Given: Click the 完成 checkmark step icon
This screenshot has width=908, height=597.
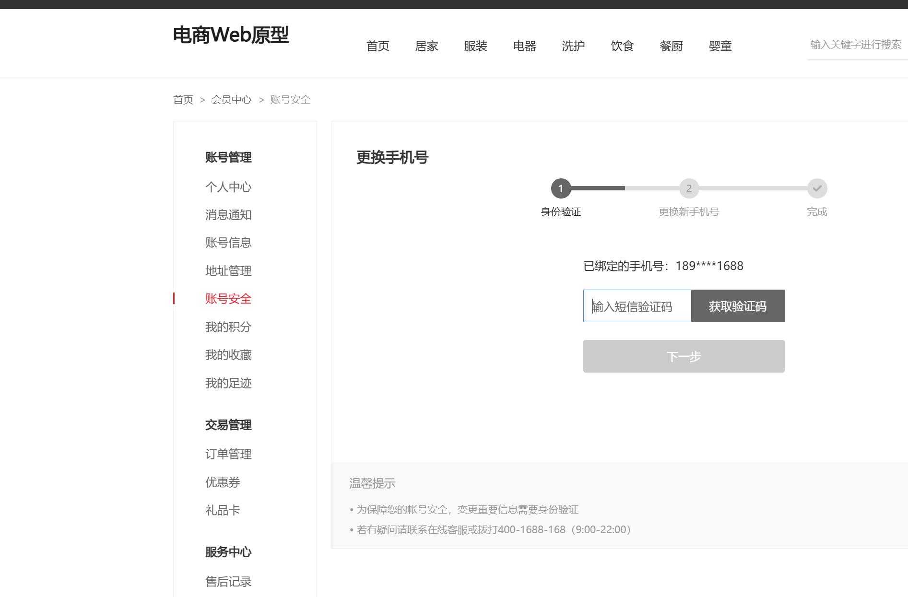Looking at the screenshot, I should click(x=817, y=188).
